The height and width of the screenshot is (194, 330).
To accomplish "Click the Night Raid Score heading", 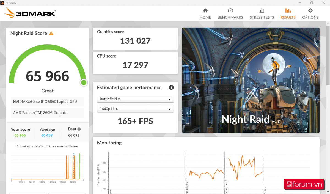I will [x=29, y=33].
